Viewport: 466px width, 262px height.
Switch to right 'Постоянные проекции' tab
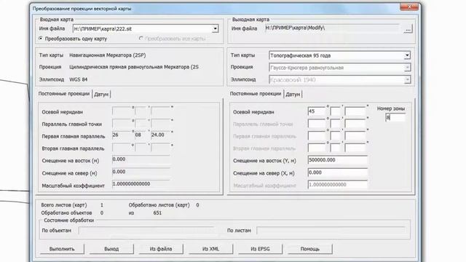point(256,94)
